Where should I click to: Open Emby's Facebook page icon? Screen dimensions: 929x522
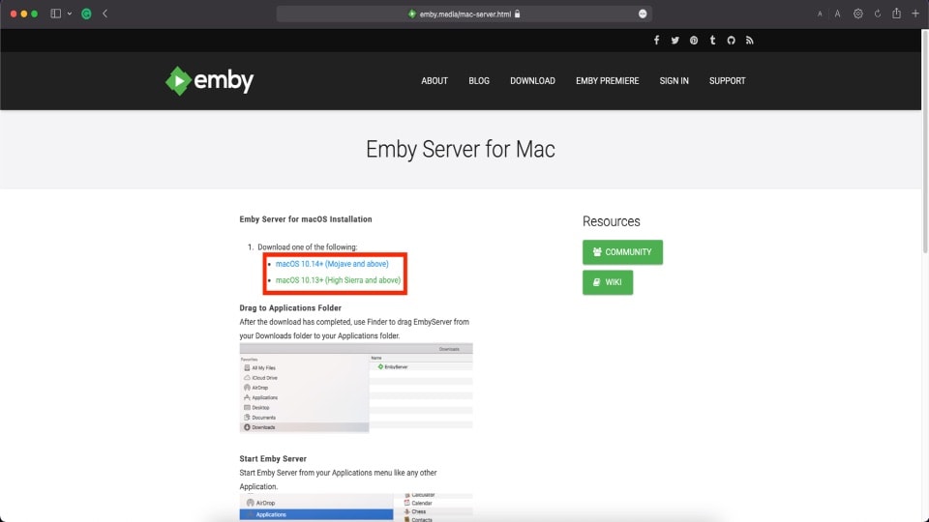656,41
